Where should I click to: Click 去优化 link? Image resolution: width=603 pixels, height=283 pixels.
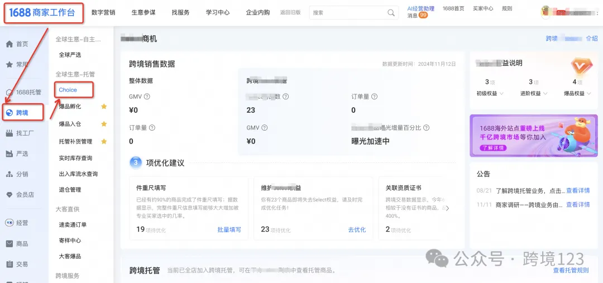click(357, 229)
